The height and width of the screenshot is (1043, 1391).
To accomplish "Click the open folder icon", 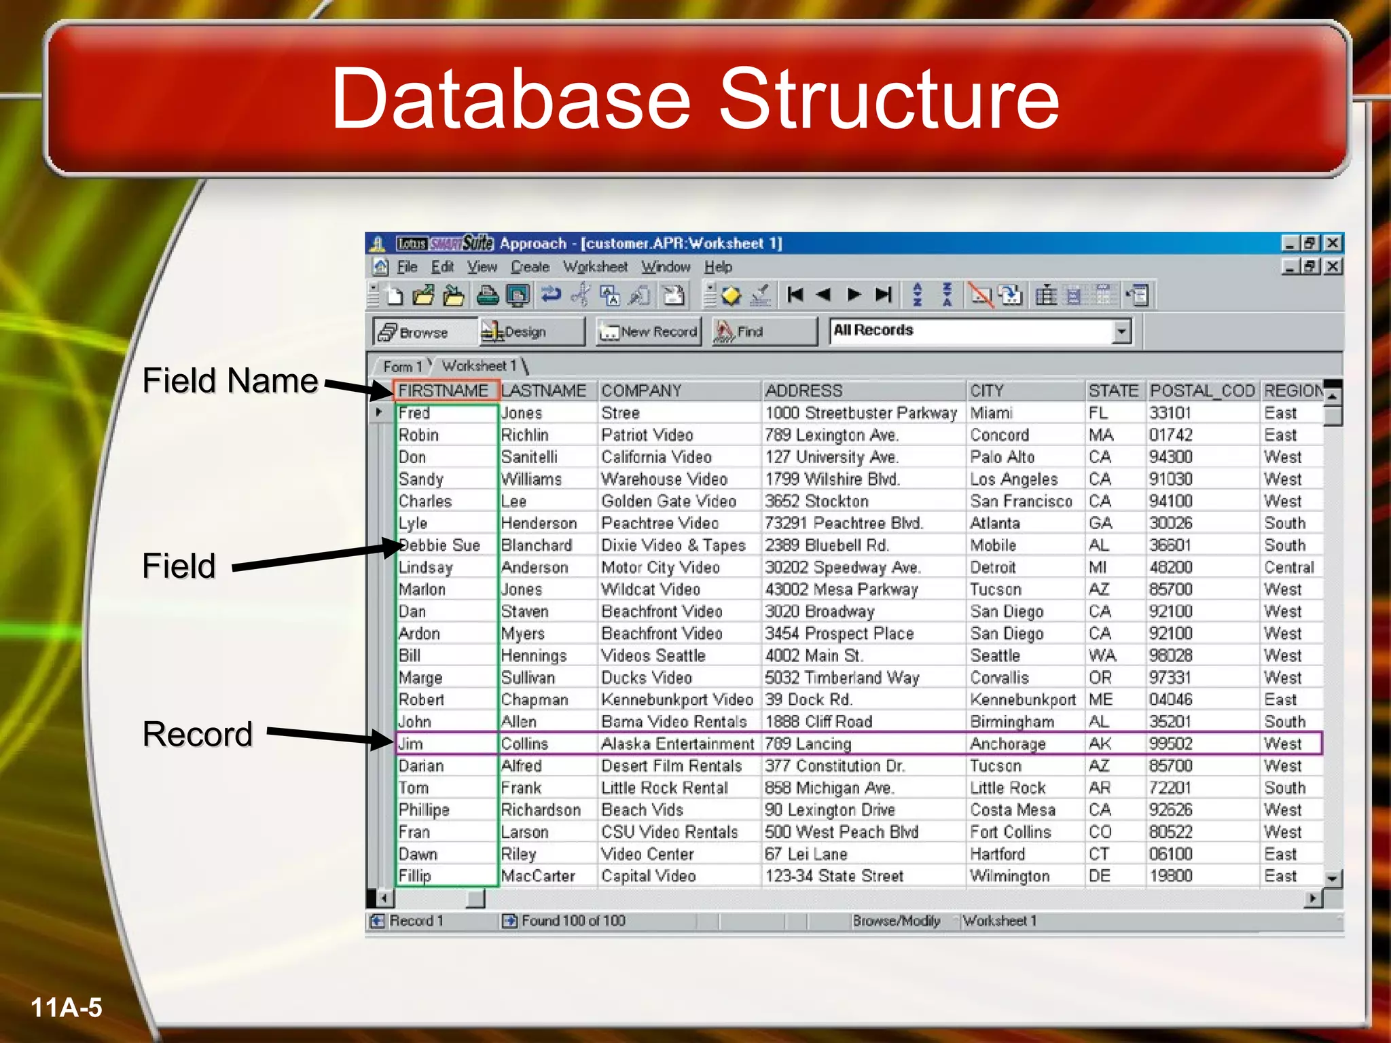I will click(x=423, y=295).
